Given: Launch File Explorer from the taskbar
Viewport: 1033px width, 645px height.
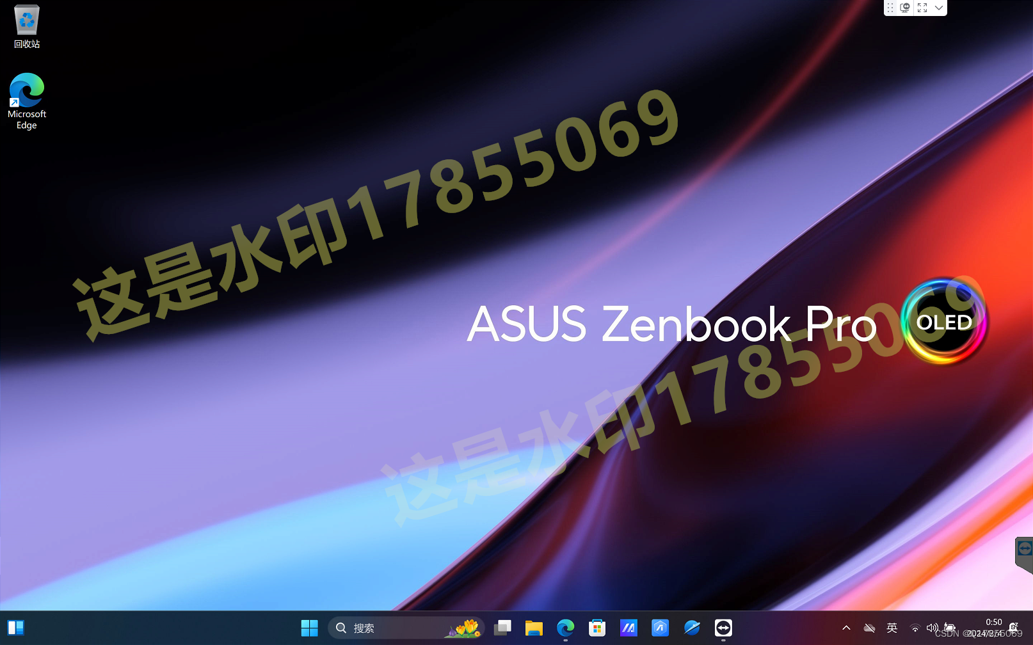Looking at the screenshot, I should [534, 628].
